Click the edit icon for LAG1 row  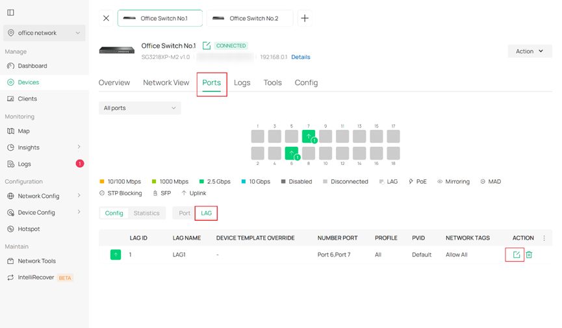tap(516, 255)
